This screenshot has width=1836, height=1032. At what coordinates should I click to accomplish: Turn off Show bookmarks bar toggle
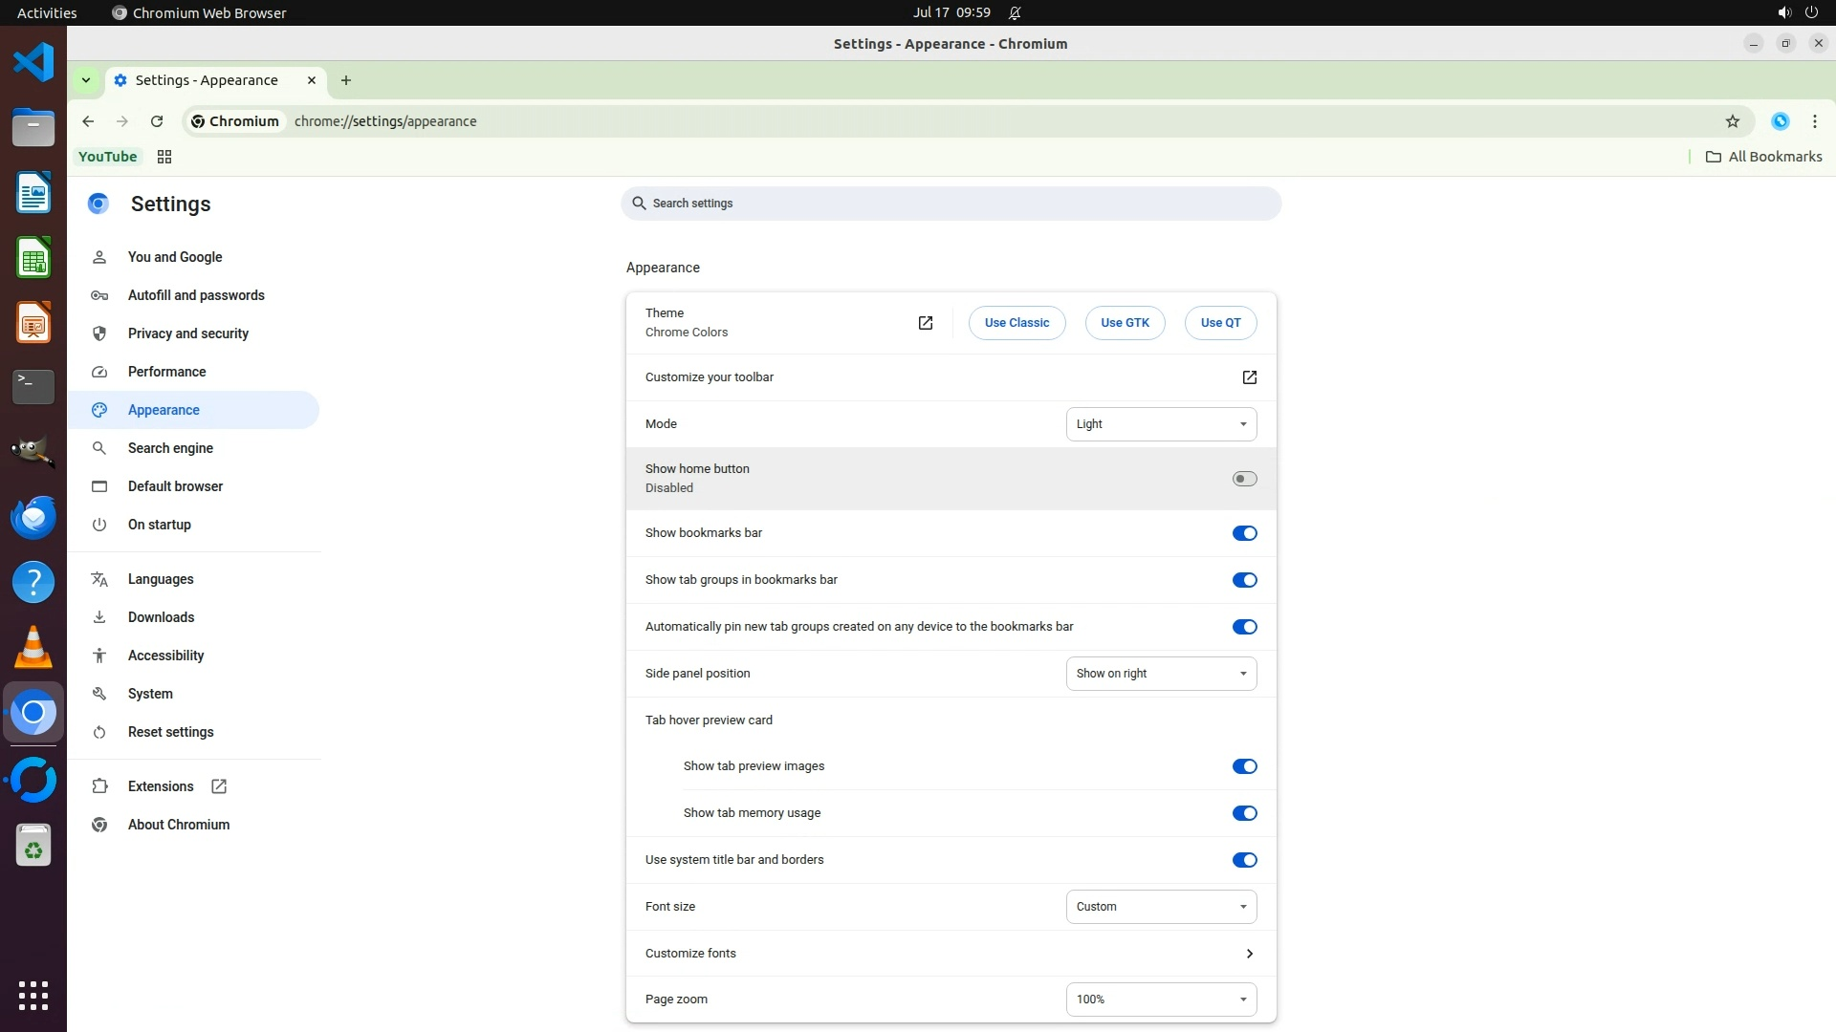pyautogui.click(x=1244, y=533)
